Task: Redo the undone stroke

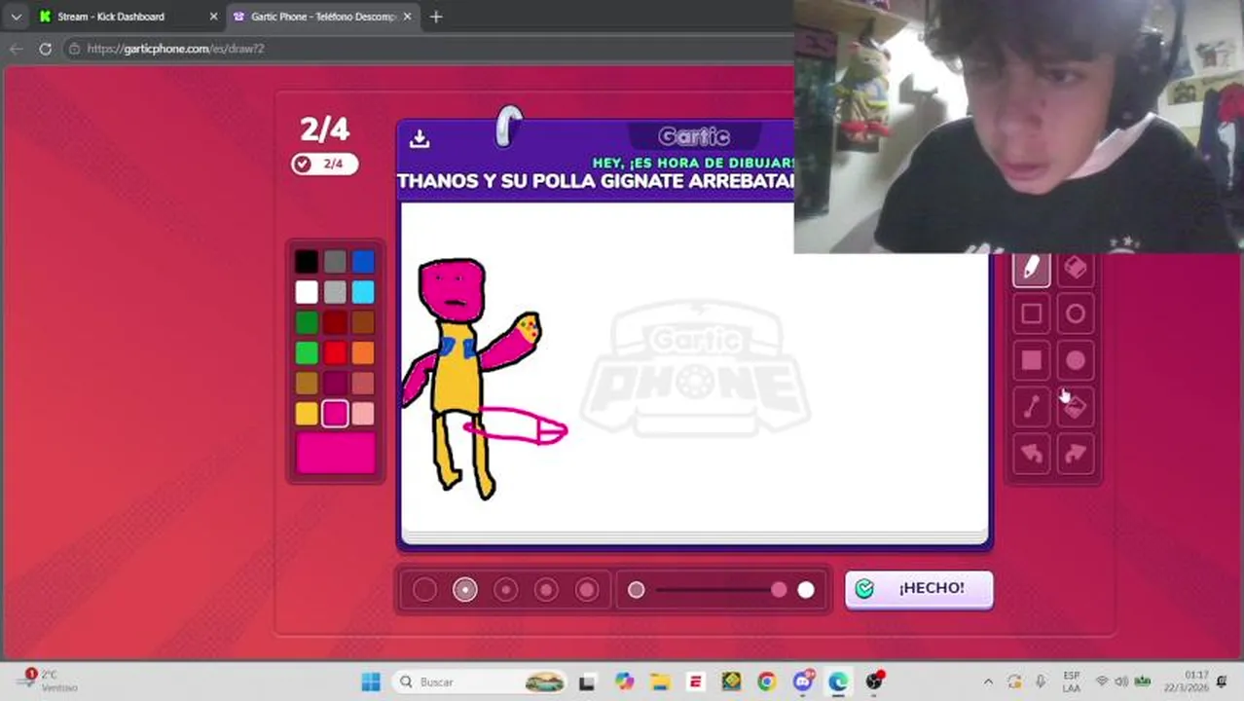Action: [x=1076, y=454]
